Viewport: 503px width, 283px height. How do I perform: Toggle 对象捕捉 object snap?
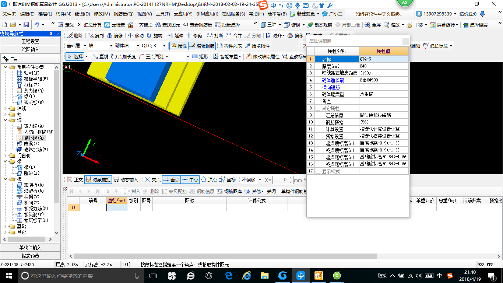98,180
